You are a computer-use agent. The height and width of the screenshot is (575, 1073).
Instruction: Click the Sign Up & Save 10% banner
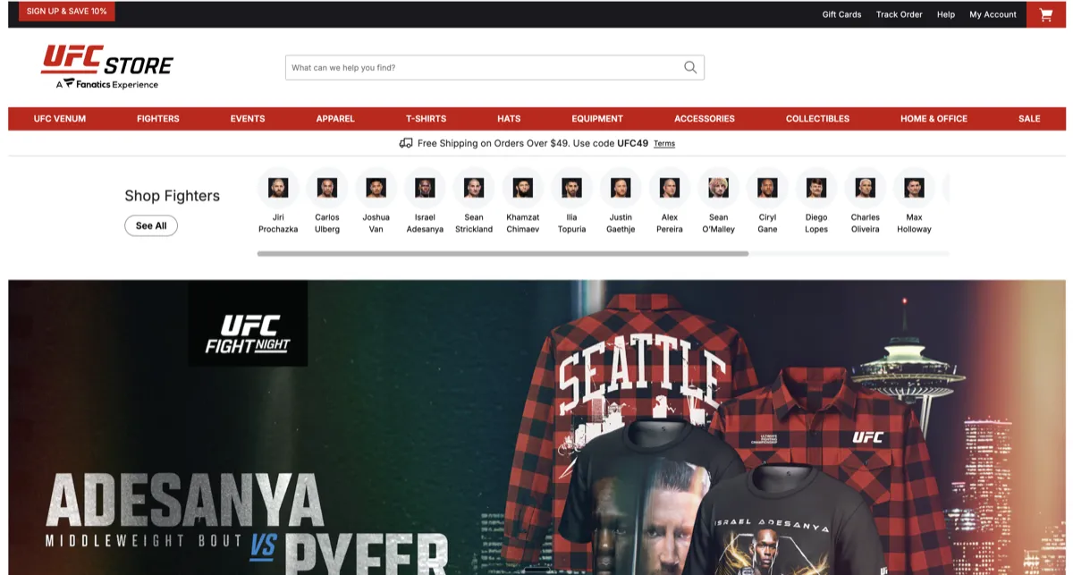[66, 12]
